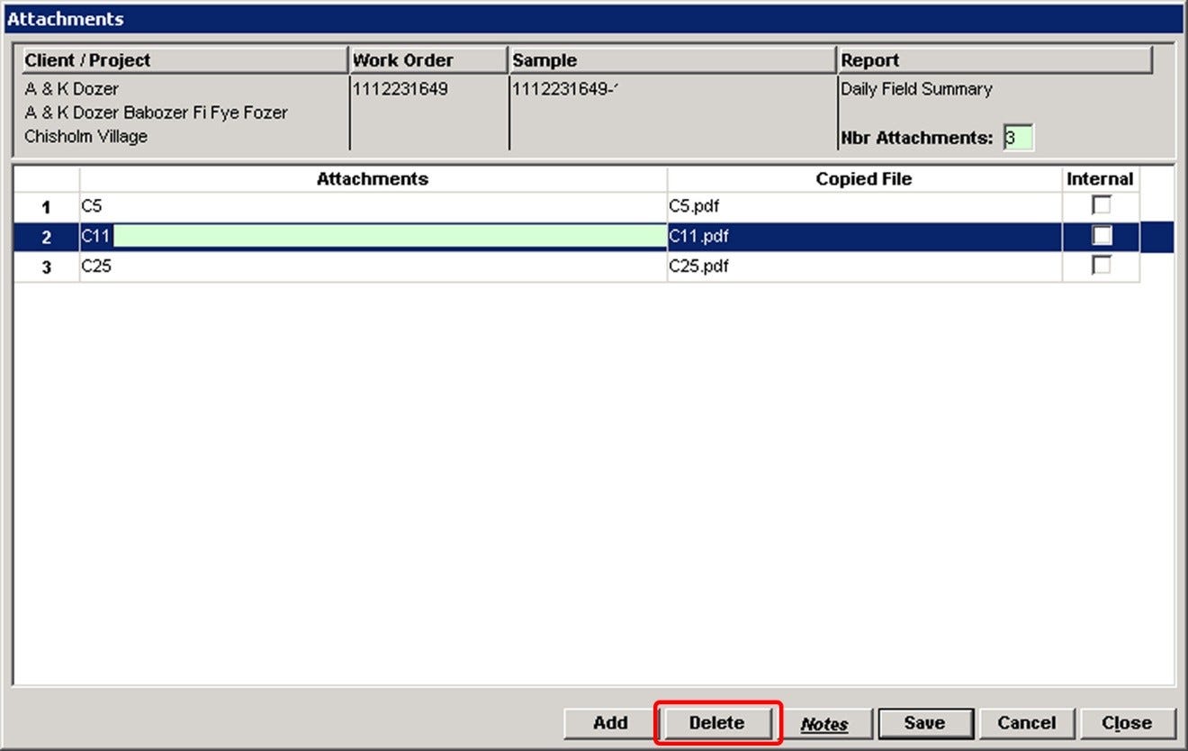Viewport: 1188px width, 751px height.
Task: Click the Copied File column header
Action: (865, 179)
